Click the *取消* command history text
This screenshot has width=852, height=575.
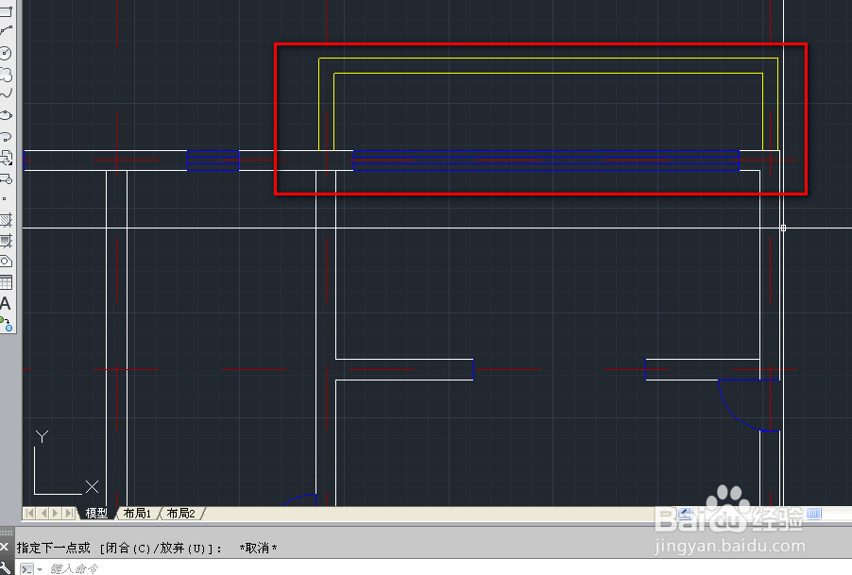pos(258,548)
